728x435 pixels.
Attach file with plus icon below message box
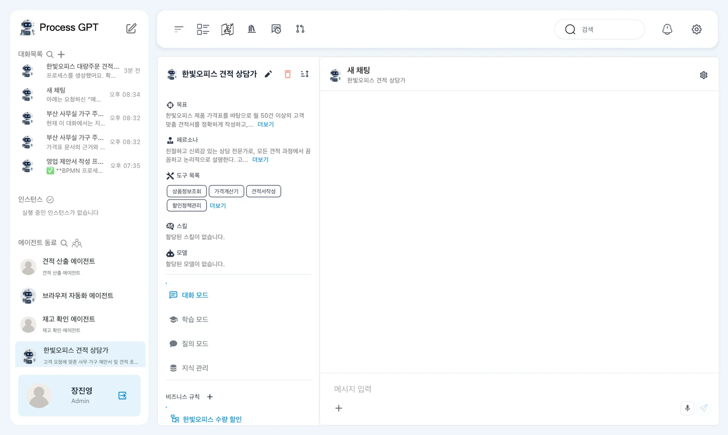point(339,408)
